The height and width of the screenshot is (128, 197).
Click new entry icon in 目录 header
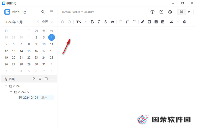click(34, 79)
